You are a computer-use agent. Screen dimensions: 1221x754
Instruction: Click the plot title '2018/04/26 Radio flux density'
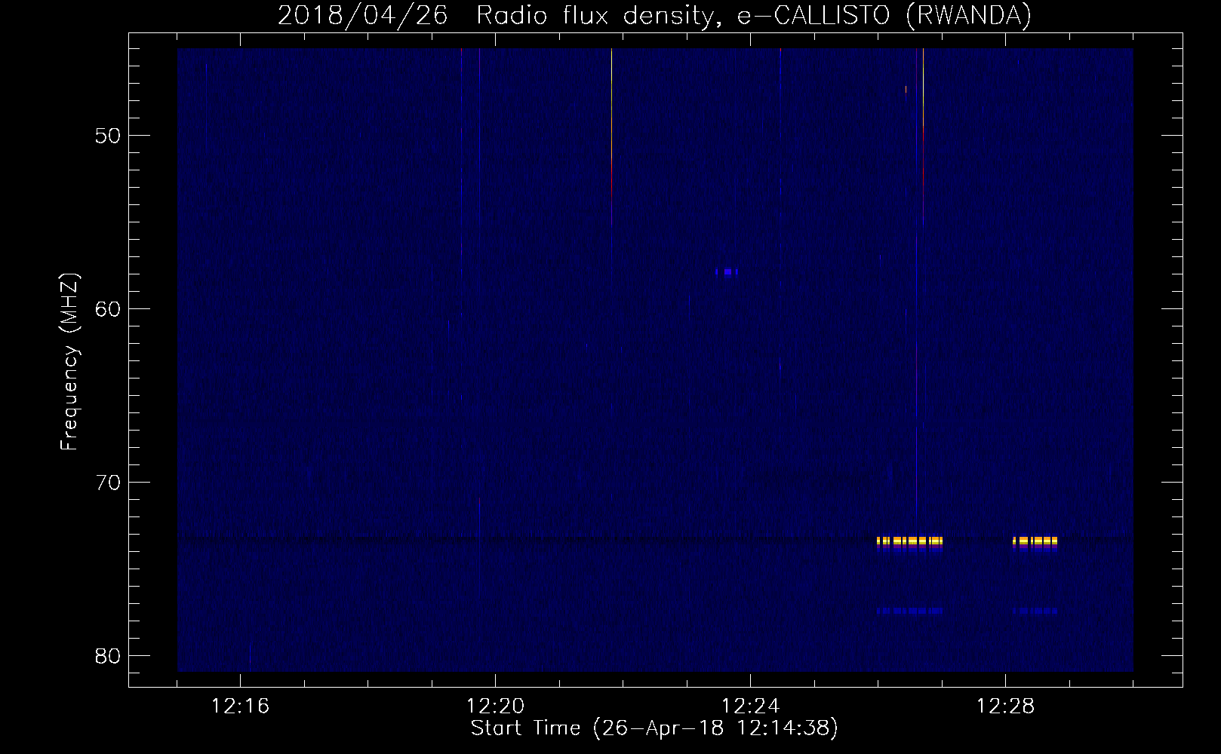[654, 14]
